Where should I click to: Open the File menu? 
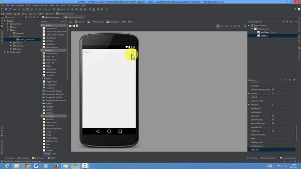(2, 5)
